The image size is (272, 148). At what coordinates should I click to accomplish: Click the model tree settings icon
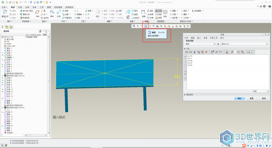[40, 31]
